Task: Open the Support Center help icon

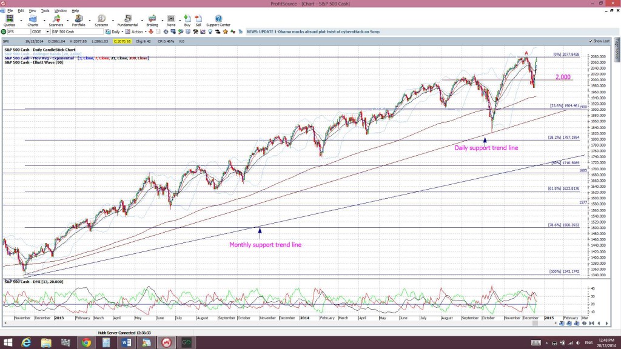Action: coord(218,21)
